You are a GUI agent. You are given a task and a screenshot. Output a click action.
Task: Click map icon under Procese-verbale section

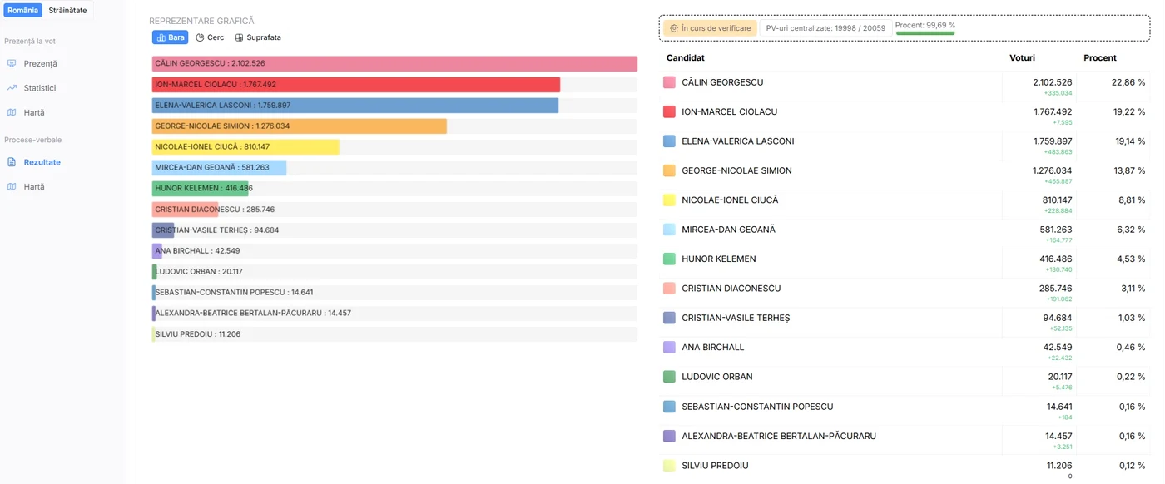click(12, 186)
